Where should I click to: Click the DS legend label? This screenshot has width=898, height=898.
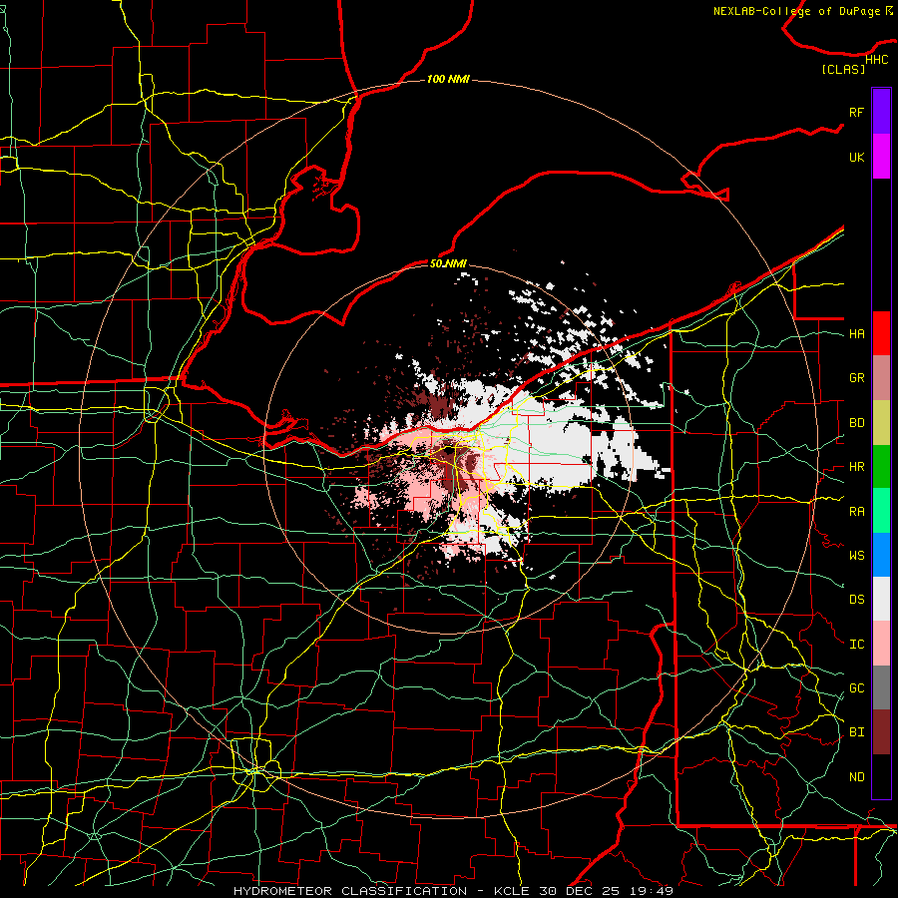point(856,599)
